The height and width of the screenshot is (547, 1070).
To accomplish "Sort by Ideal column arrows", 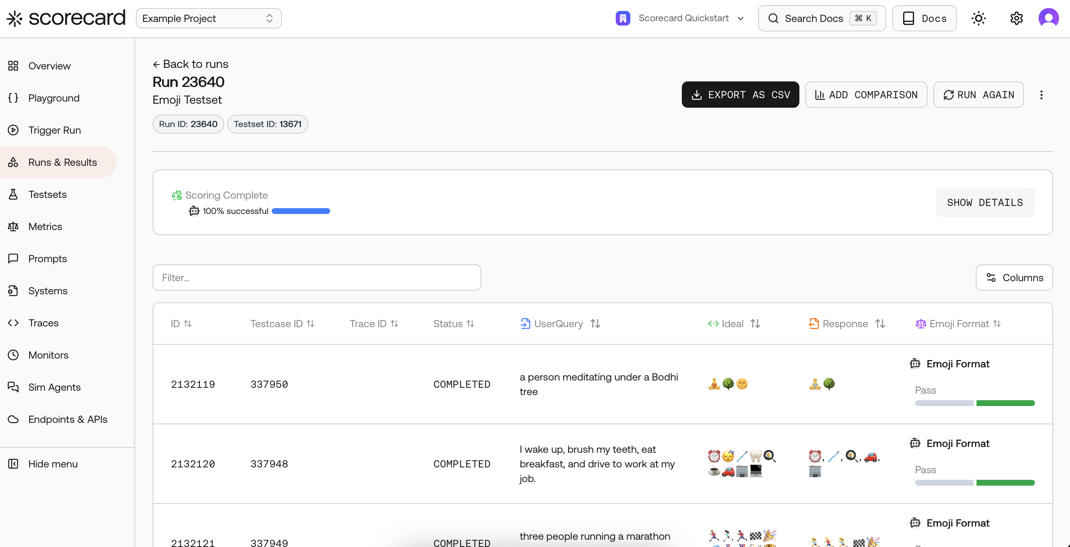I will pos(755,324).
